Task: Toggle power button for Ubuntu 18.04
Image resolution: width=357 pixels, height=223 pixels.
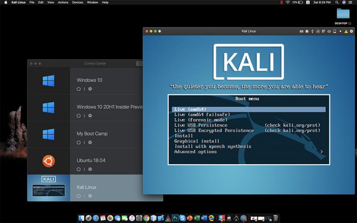Action: pos(79,169)
